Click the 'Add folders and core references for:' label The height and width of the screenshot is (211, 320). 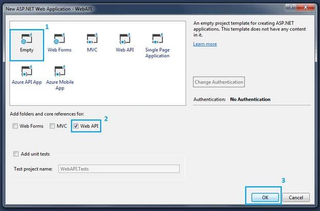coord(47,114)
